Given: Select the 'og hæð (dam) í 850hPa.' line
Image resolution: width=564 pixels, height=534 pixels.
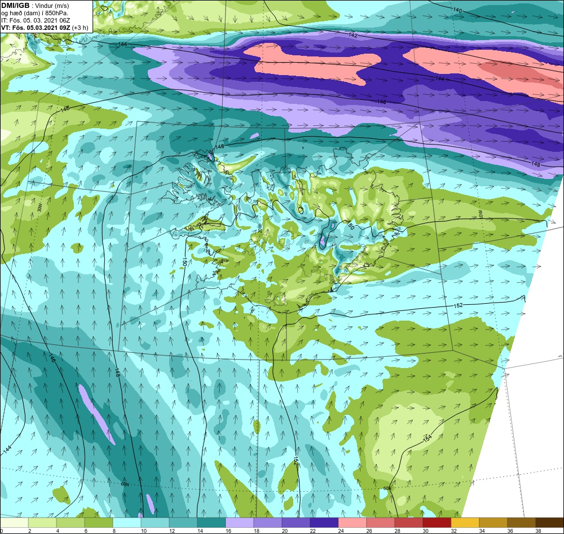Looking at the screenshot, I should [x=35, y=14].
